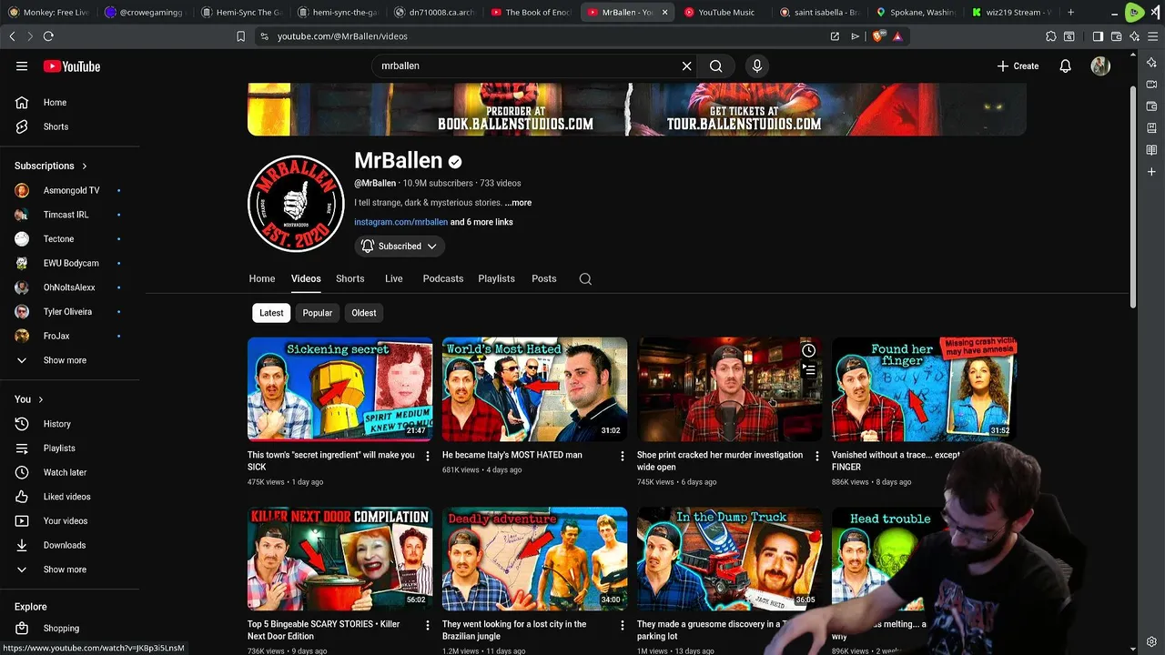Open options for 'Shoe print' video

[816, 456]
